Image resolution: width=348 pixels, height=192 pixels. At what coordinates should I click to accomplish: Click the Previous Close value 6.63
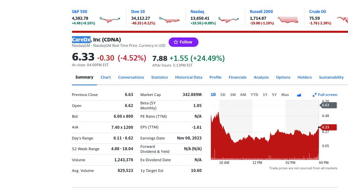129,95
